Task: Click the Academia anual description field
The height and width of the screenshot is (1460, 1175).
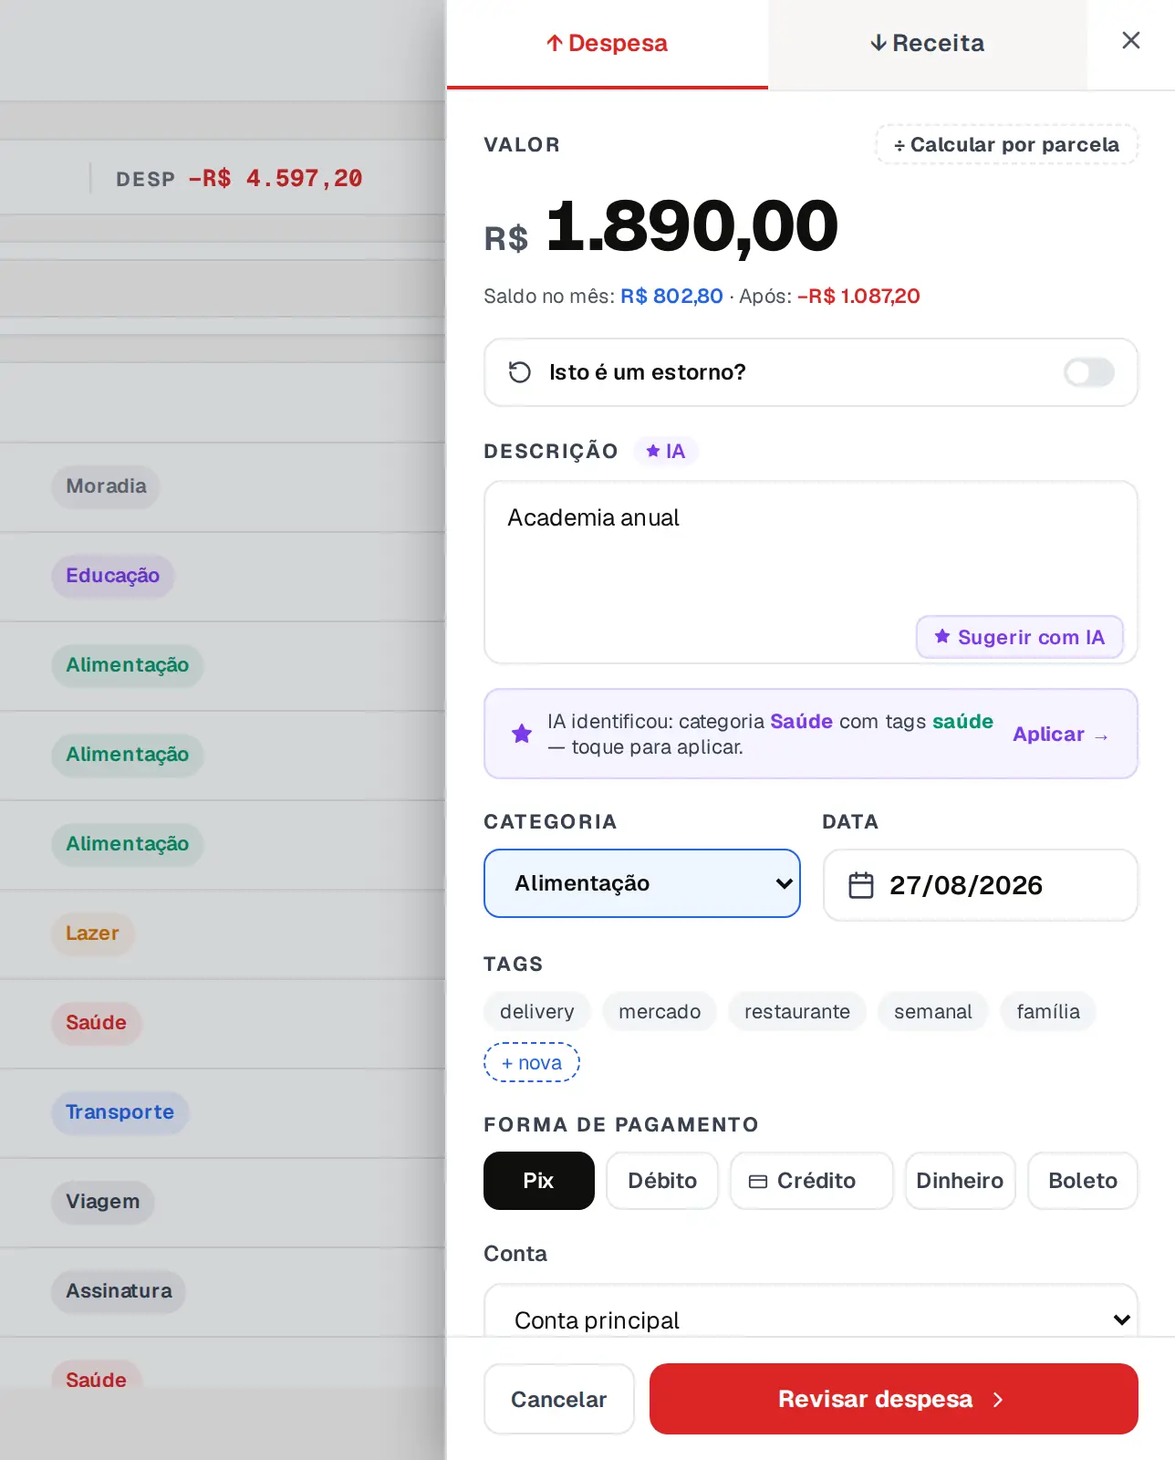Action: coord(810,572)
